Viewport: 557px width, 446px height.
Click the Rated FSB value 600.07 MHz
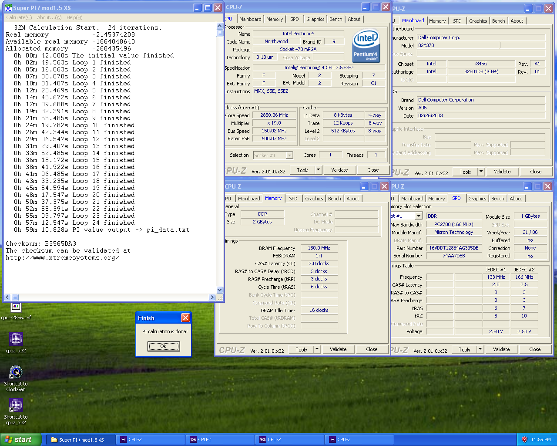pyautogui.click(x=274, y=139)
